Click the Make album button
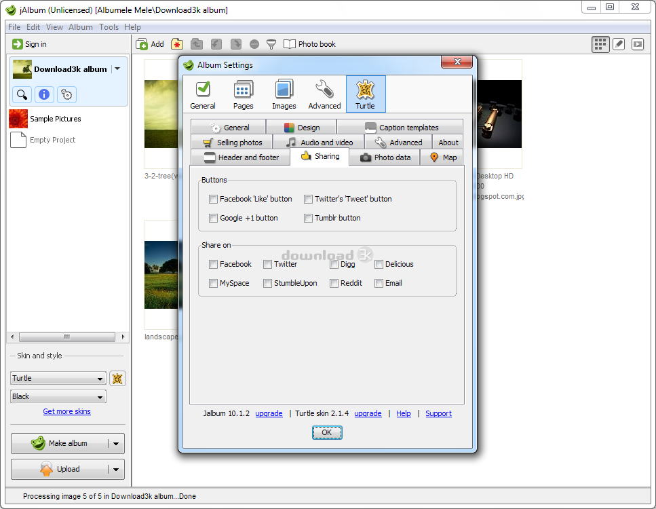Viewport: 656px width, 509px height. coord(59,443)
